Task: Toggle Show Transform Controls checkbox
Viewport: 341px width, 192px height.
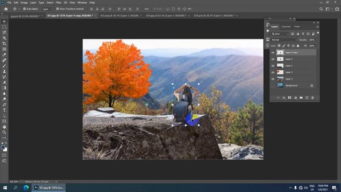Action: (x=58, y=9)
